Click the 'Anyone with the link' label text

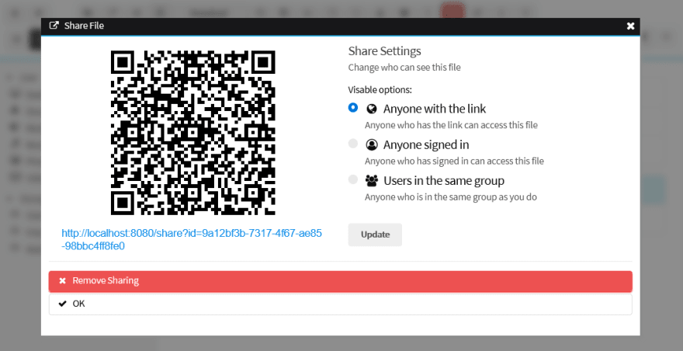(434, 109)
